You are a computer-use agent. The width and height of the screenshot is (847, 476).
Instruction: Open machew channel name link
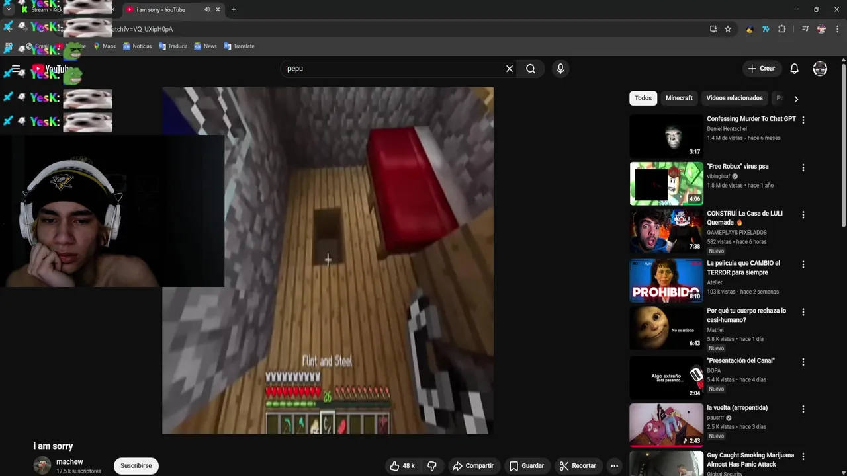click(x=69, y=462)
